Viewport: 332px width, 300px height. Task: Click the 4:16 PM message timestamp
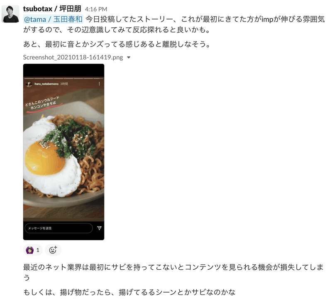click(96, 9)
